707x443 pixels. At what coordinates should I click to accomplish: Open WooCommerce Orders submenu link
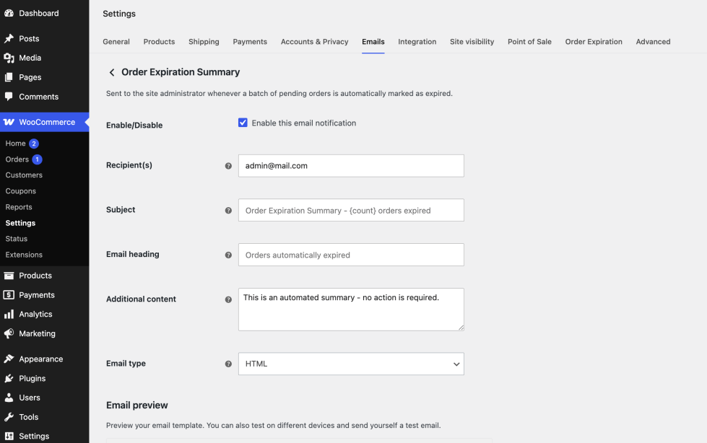pos(17,159)
